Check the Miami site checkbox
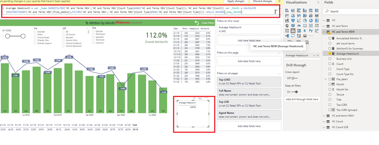The image size is (379, 145). point(35,35)
